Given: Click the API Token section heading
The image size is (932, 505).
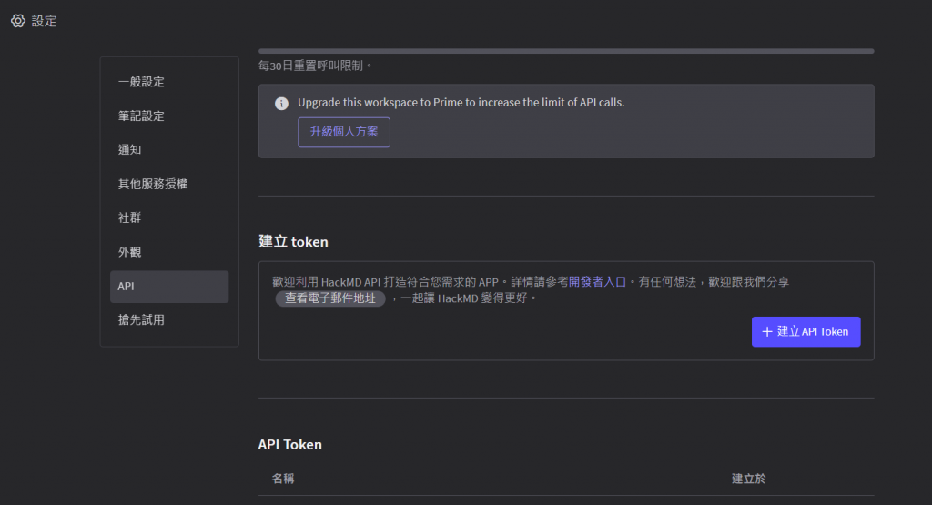Looking at the screenshot, I should click(290, 444).
